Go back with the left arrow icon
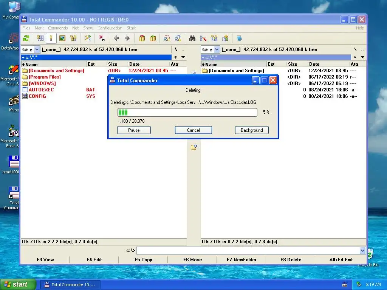This screenshot has width=387, height=290. point(116,38)
